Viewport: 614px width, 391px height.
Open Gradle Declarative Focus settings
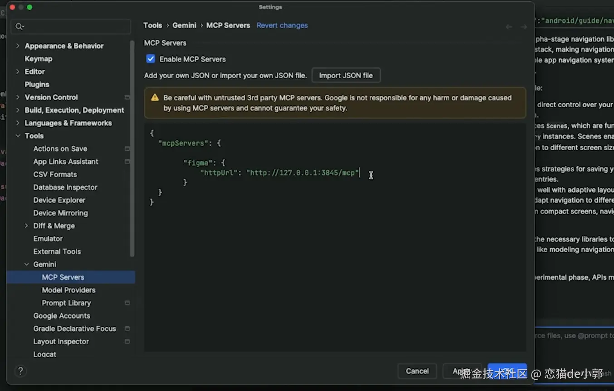(x=74, y=329)
